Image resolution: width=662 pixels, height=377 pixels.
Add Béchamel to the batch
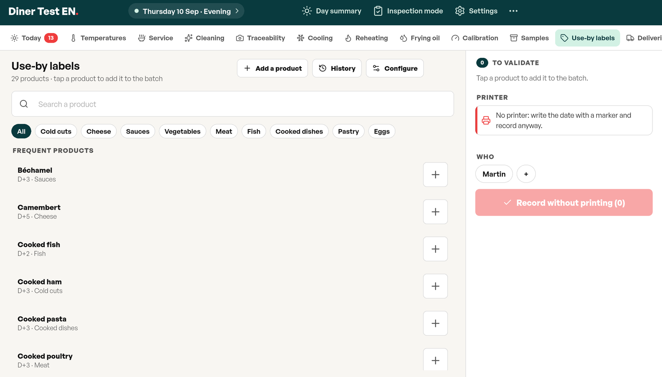(x=435, y=174)
